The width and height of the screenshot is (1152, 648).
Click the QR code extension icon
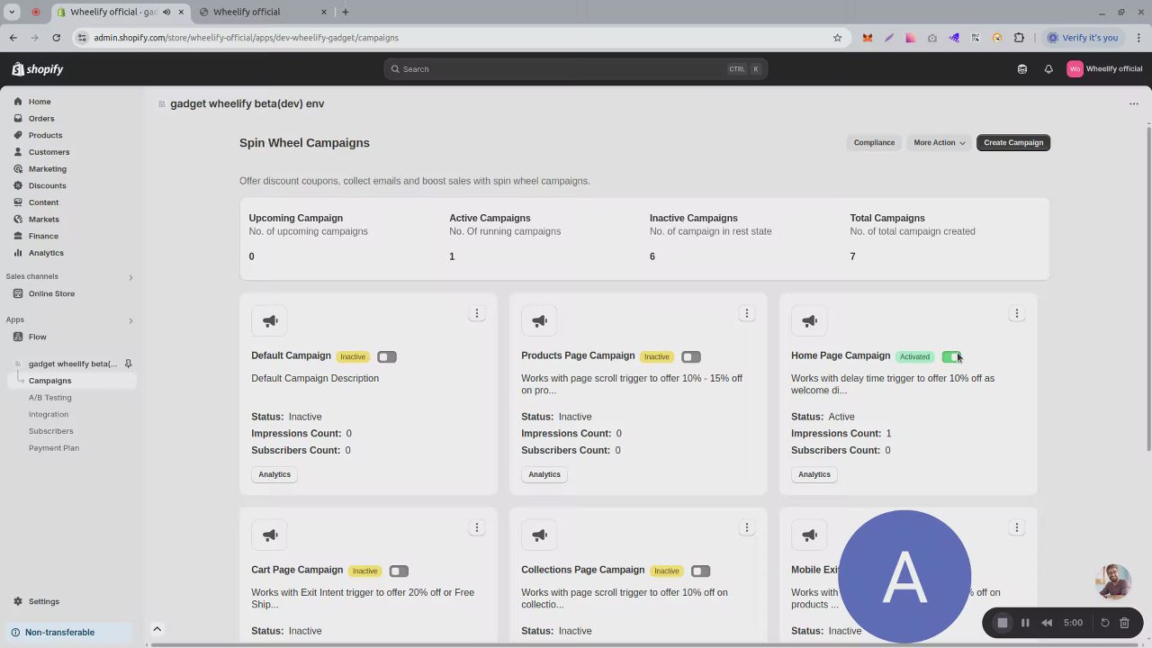pyautogui.click(x=976, y=38)
